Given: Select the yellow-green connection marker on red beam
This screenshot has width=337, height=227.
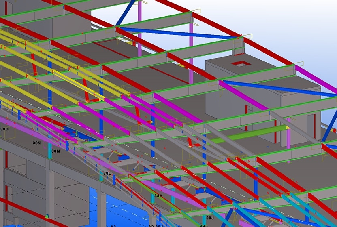Looking at the screenshot, I should click(x=47, y=217).
